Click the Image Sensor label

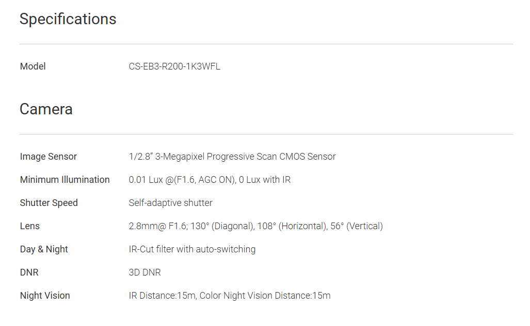tap(48, 157)
